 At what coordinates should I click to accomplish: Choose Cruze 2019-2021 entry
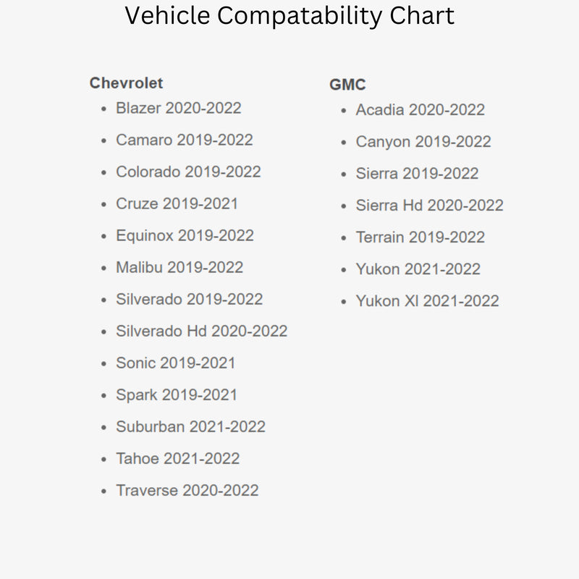(177, 204)
